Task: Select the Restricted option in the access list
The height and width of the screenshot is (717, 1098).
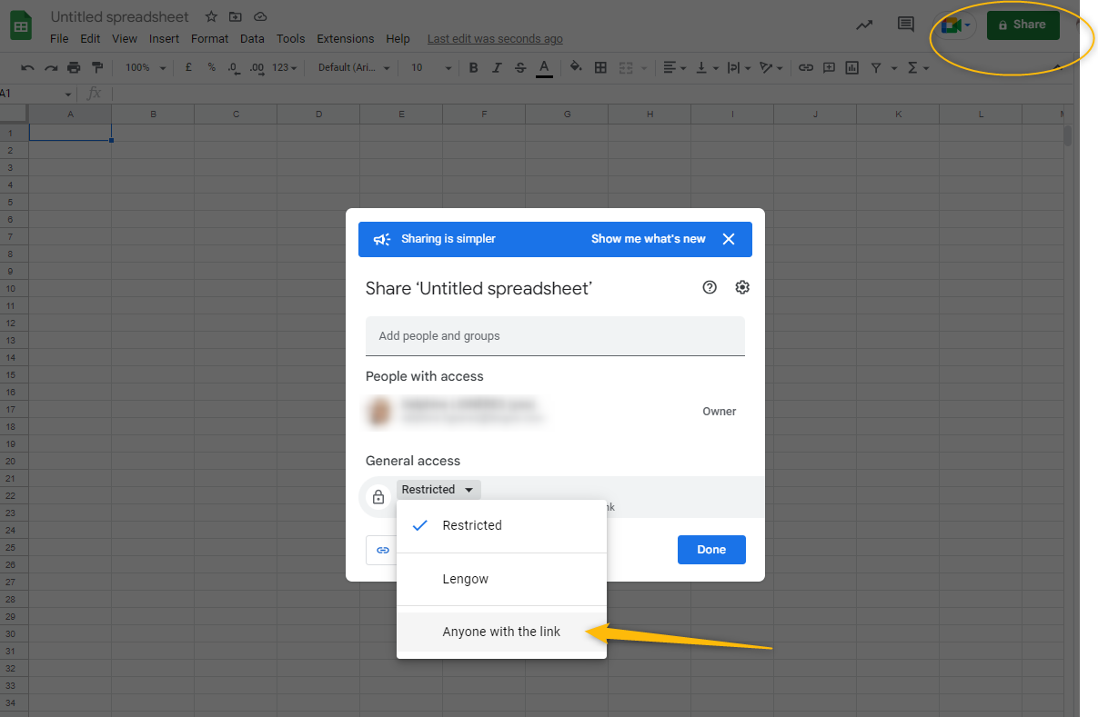Action: (x=472, y=525)
